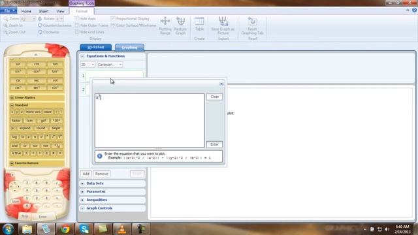The height and width of the screenshot is (235, 418).
Task: Open the Cartesian coordinate dropdown
Action: (x=110, y=65)
